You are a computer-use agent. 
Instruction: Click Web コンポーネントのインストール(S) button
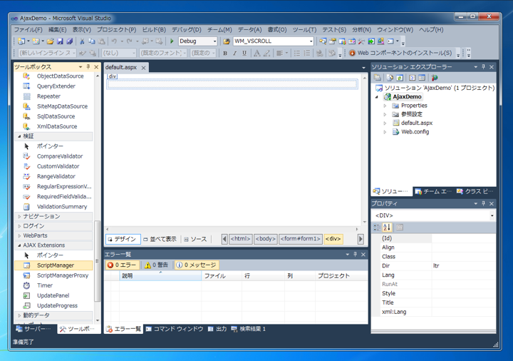400,53
